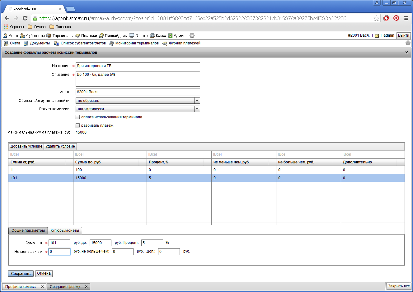This screenshot has width=413, height=292.
Task: Sort by не меньше чем, руб. header
Action: pyautogui.click(x=244, y=162)
